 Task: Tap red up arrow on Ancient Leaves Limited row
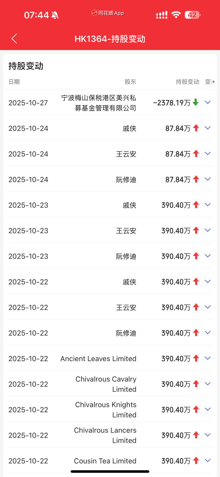(196, 358)
